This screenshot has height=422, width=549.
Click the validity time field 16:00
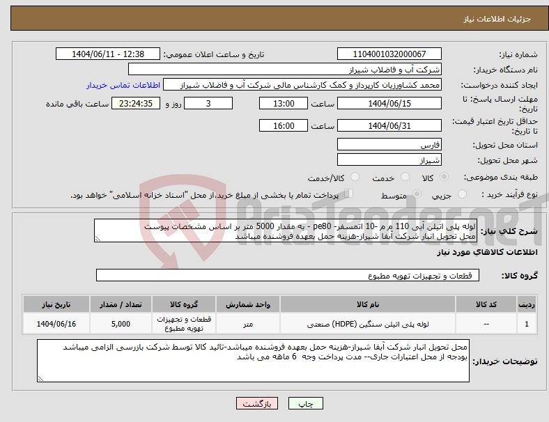click(x=284, y=125)
